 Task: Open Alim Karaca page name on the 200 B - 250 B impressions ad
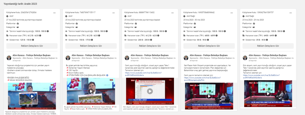(150, 55)
